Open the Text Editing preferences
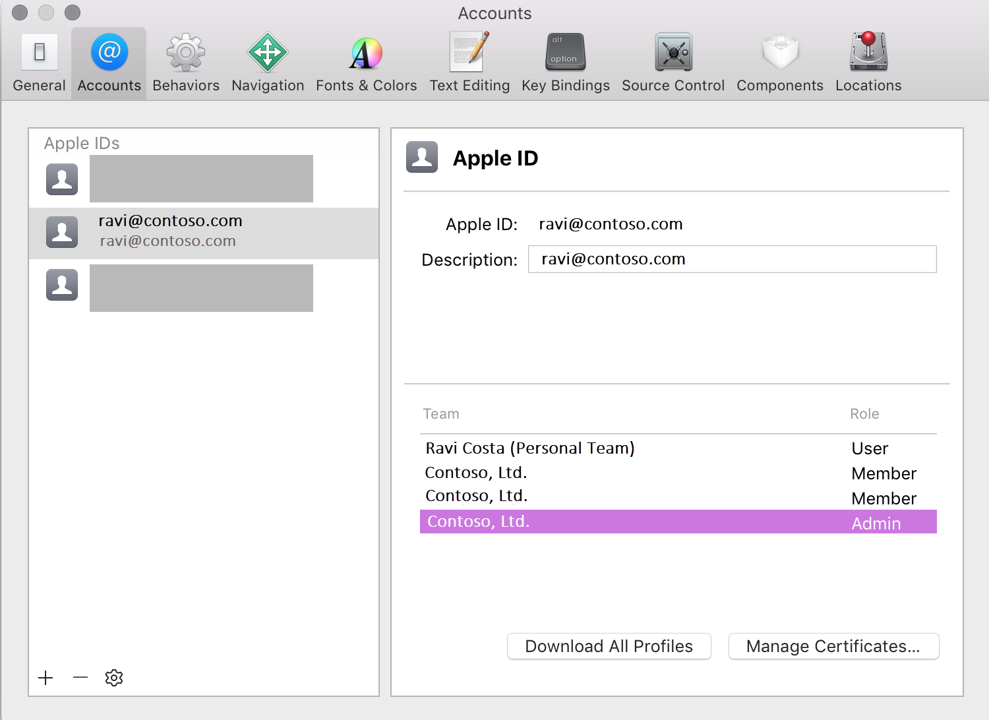 coord(469,63)
